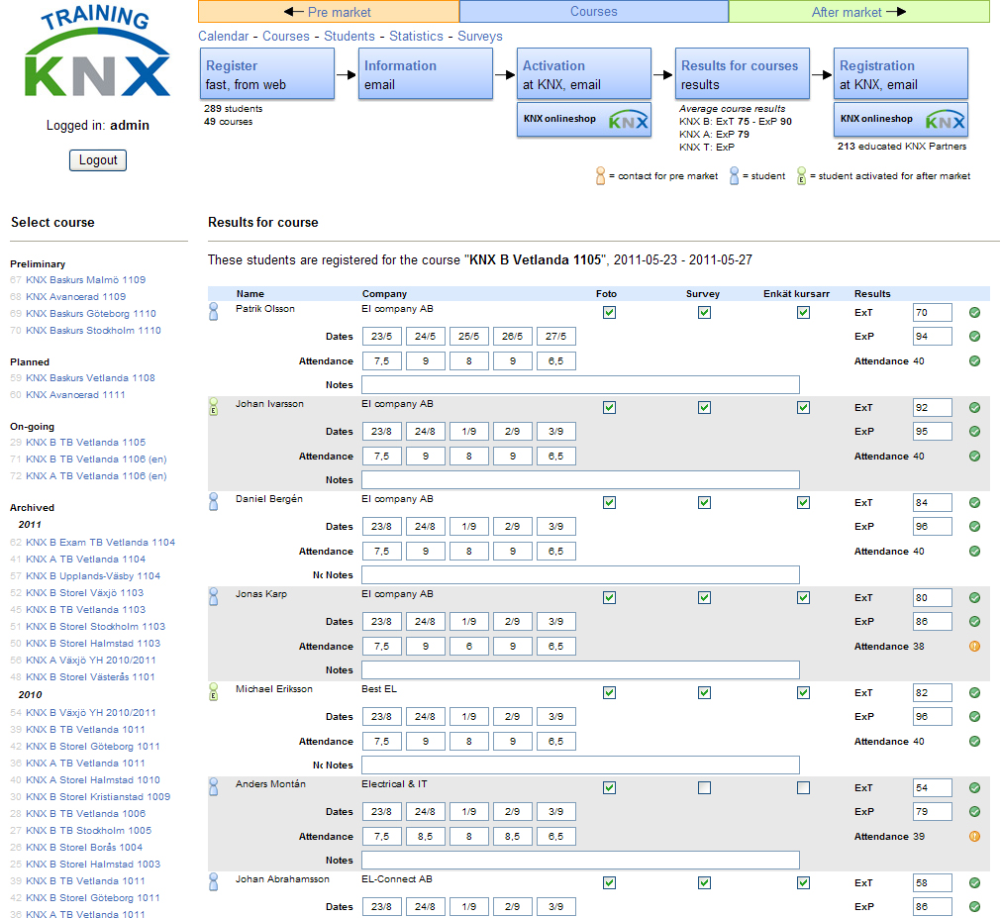Click the student icon beside Patrik Olsson

pos(213,313)
